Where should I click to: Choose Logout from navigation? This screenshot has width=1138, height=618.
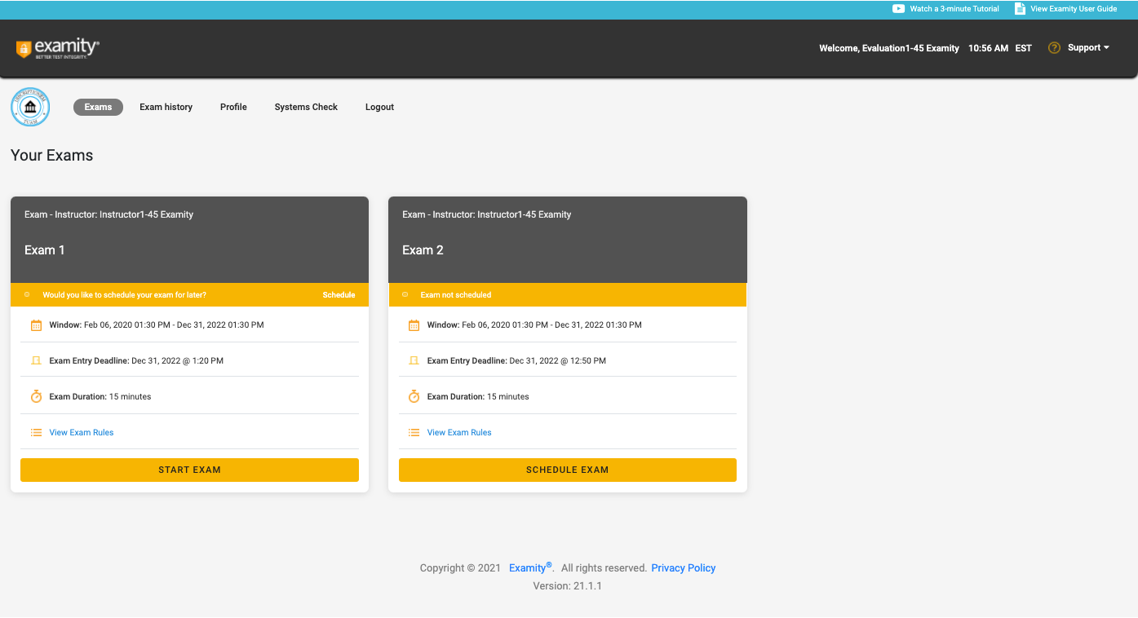pos(379,107)
